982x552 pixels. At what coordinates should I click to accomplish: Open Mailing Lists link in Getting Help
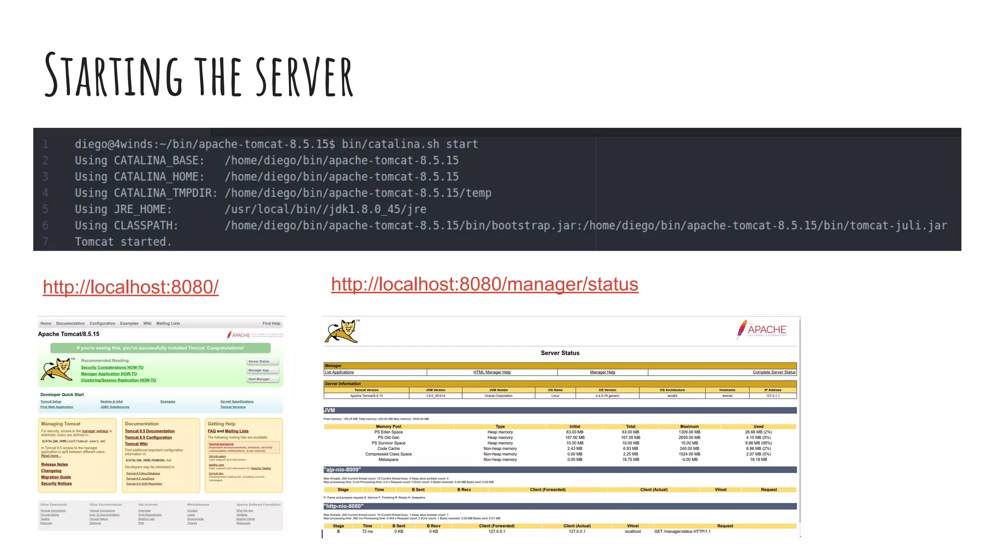237,431
